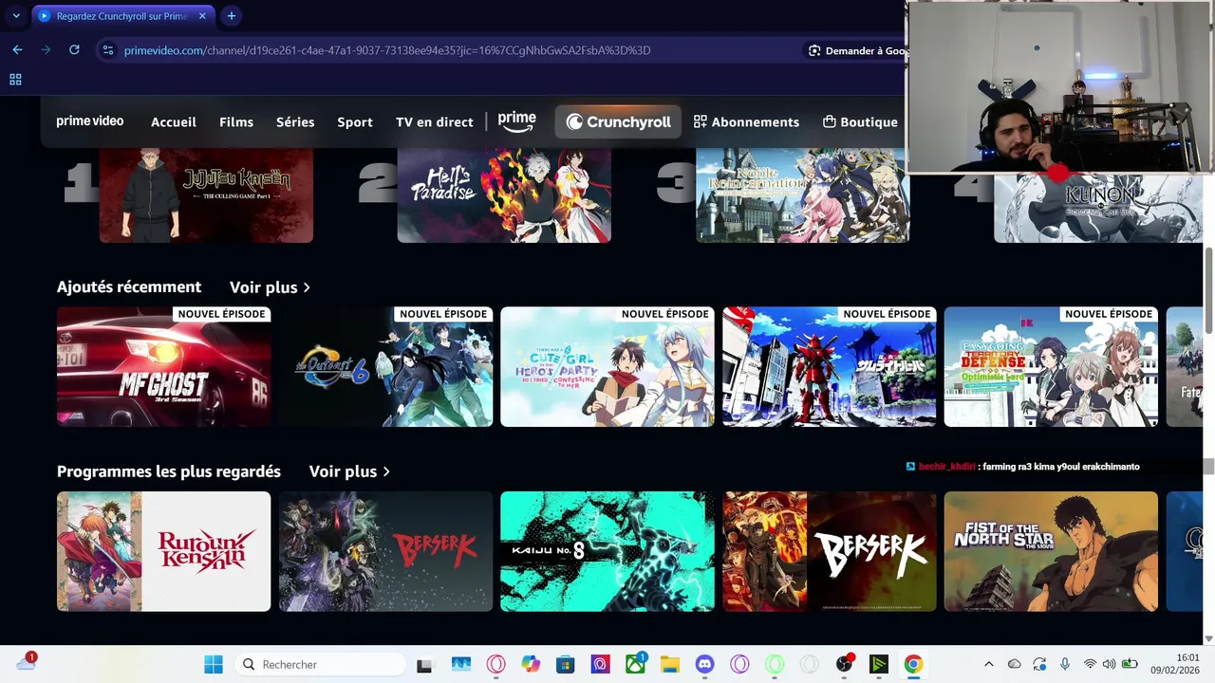Open TV en direct menu item

pos(435,121)
